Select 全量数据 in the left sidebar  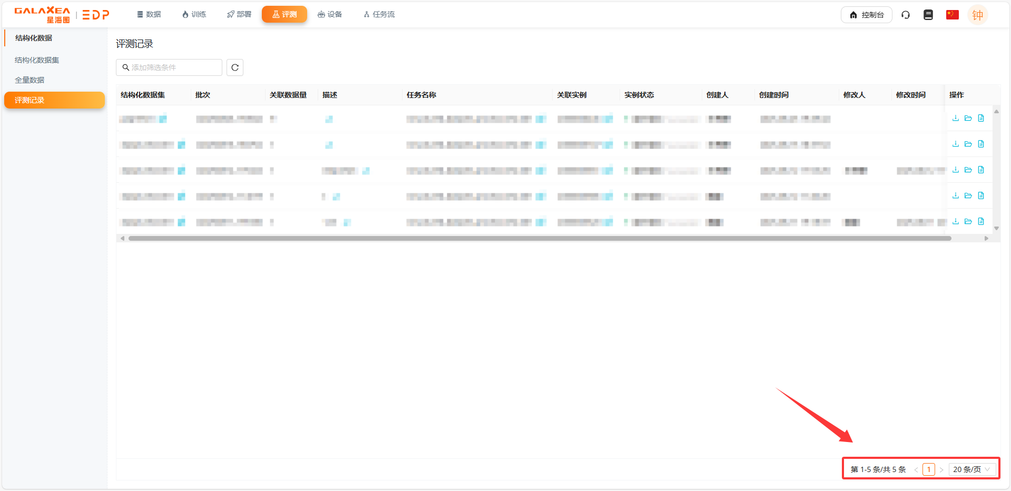tap(30, 80)
